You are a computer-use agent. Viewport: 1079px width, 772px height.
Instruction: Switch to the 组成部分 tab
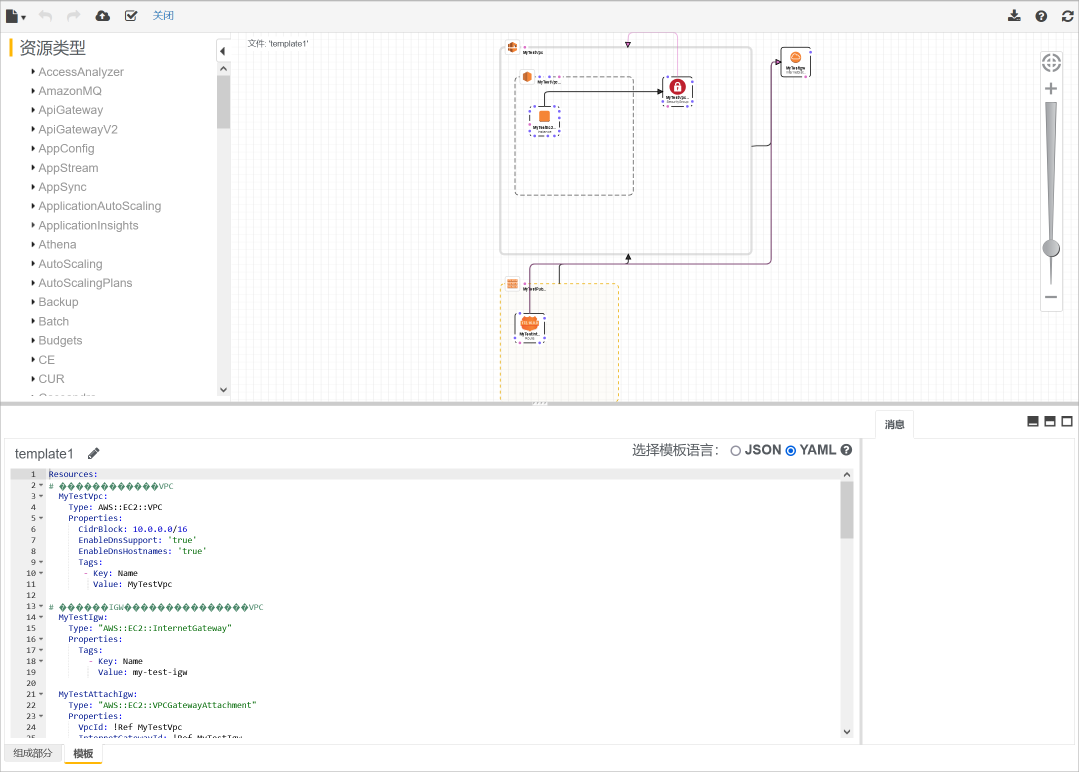pos(33,753)
